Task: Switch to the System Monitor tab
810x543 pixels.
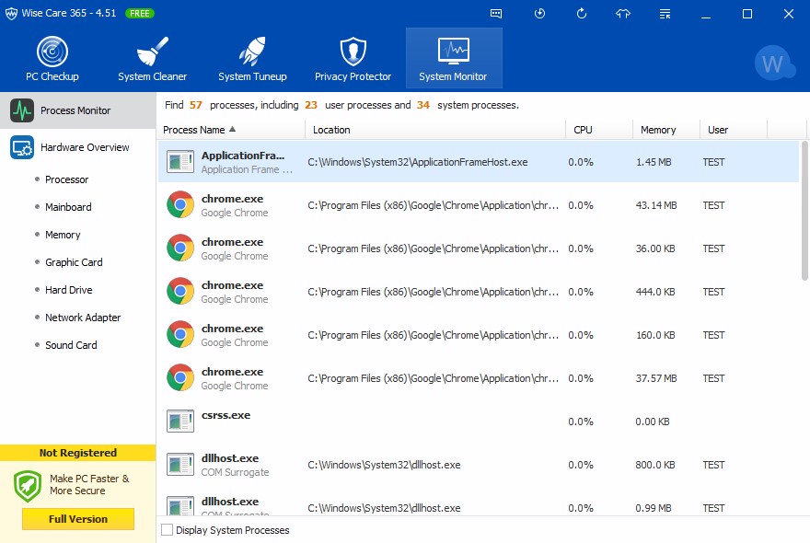Action: point(453,59)
